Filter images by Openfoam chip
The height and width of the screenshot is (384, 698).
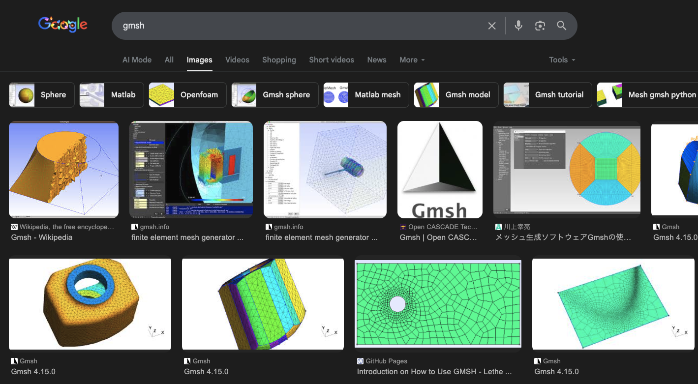[x=187, y=95]
